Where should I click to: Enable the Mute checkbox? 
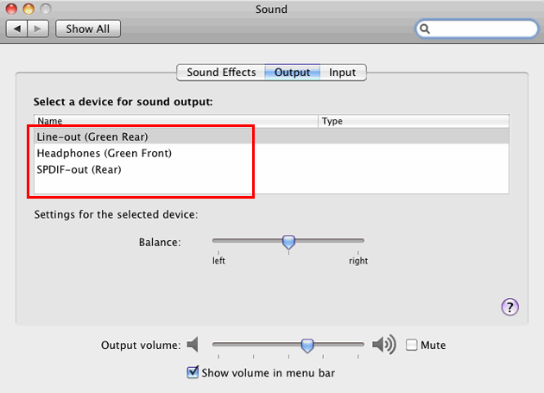click(x=412, y=345)
